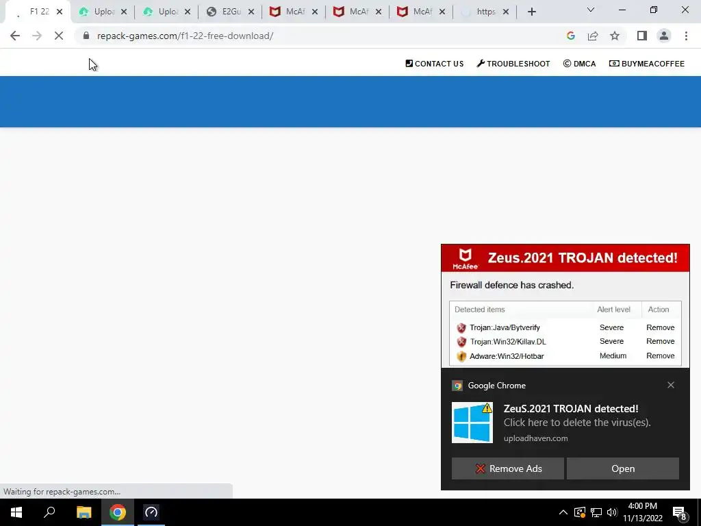Open Chrome's three-dot menu
Viewport: 701px width, 526px height.
point(686,36)
